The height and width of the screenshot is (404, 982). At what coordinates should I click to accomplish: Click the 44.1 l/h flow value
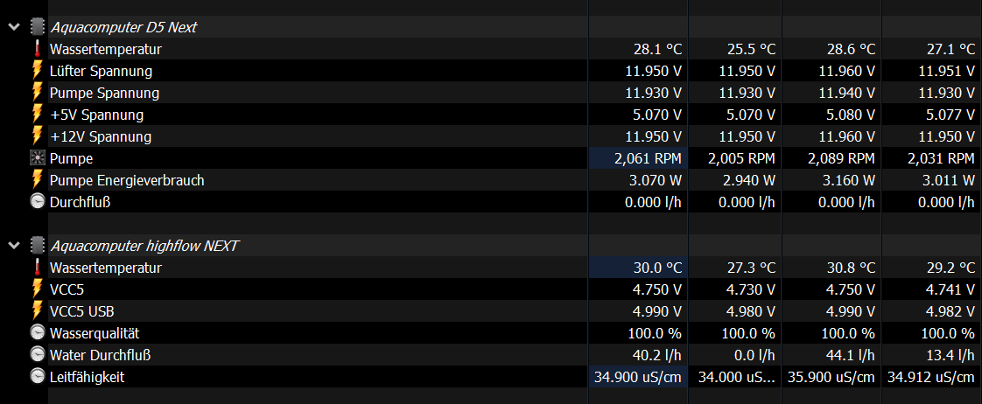click(x=852, y=356)
